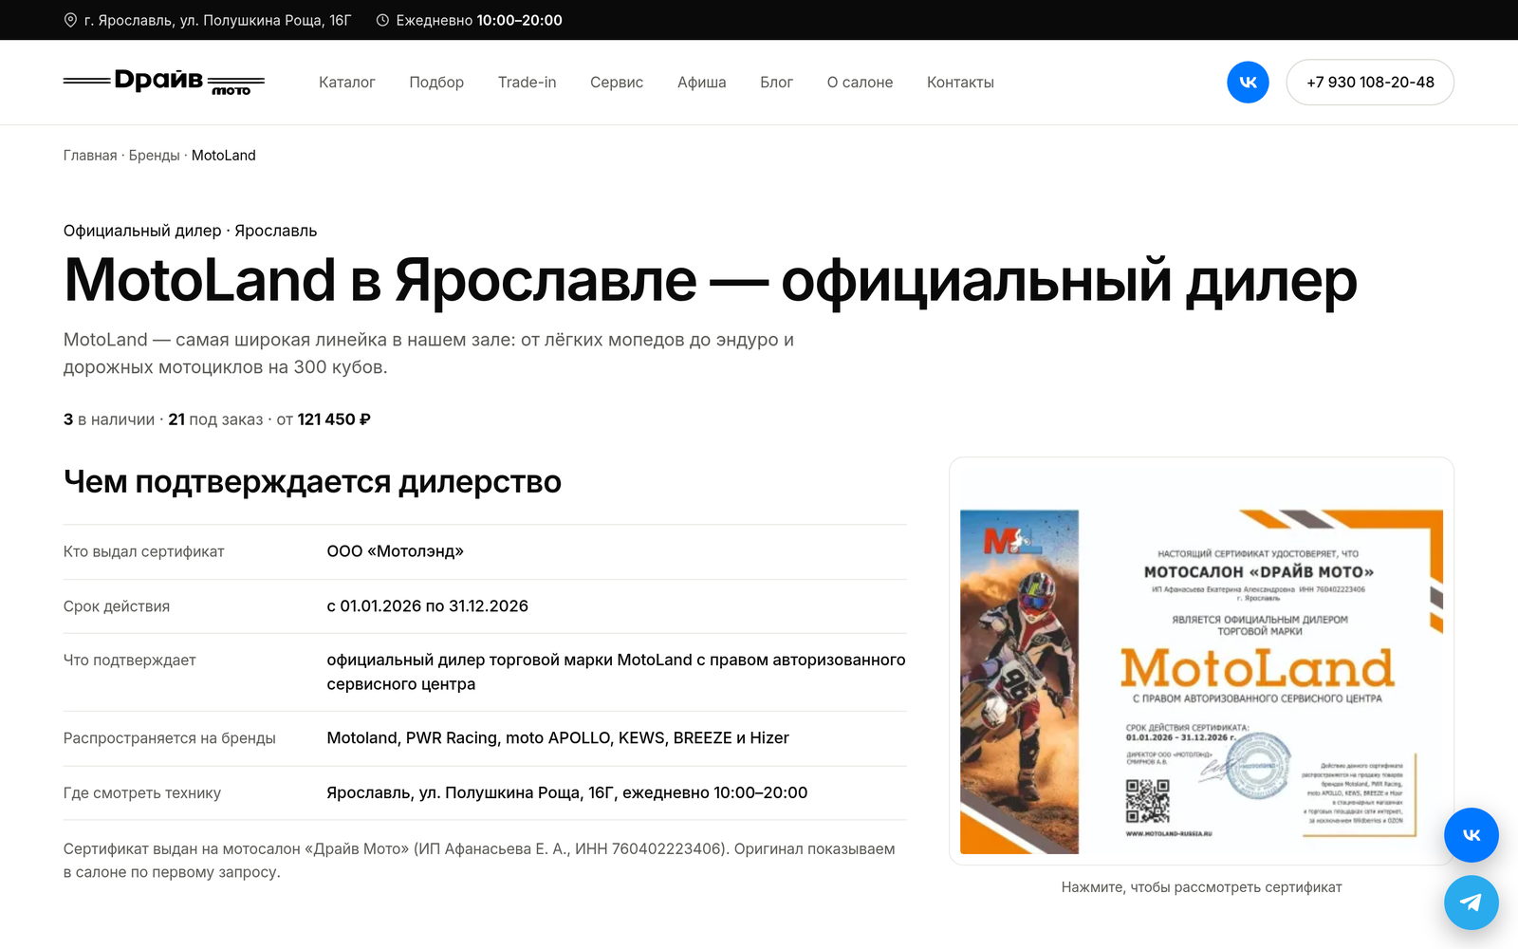The image size is (1518, 949).
Task: Click the clock icon near working hours
Action: [x=382, y=20]
